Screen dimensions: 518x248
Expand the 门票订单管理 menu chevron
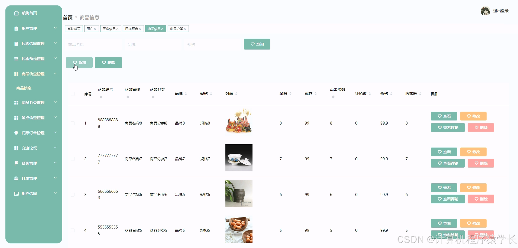55,132
